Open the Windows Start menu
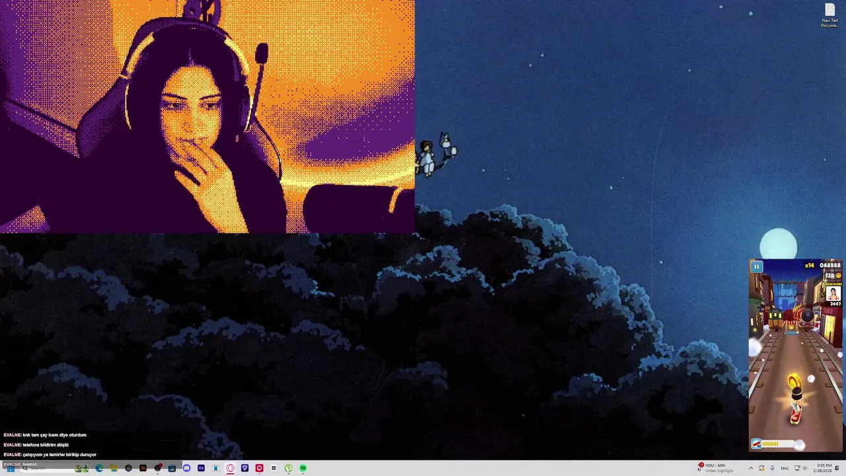 pos(11,468)
